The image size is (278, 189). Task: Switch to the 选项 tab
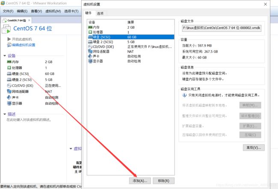click(x=101, y=13)
